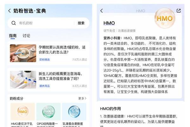The image size is (190, 127).
Task: Select the 乳清蛋白 ingredient bubble icon
Action: click(74, 111)
